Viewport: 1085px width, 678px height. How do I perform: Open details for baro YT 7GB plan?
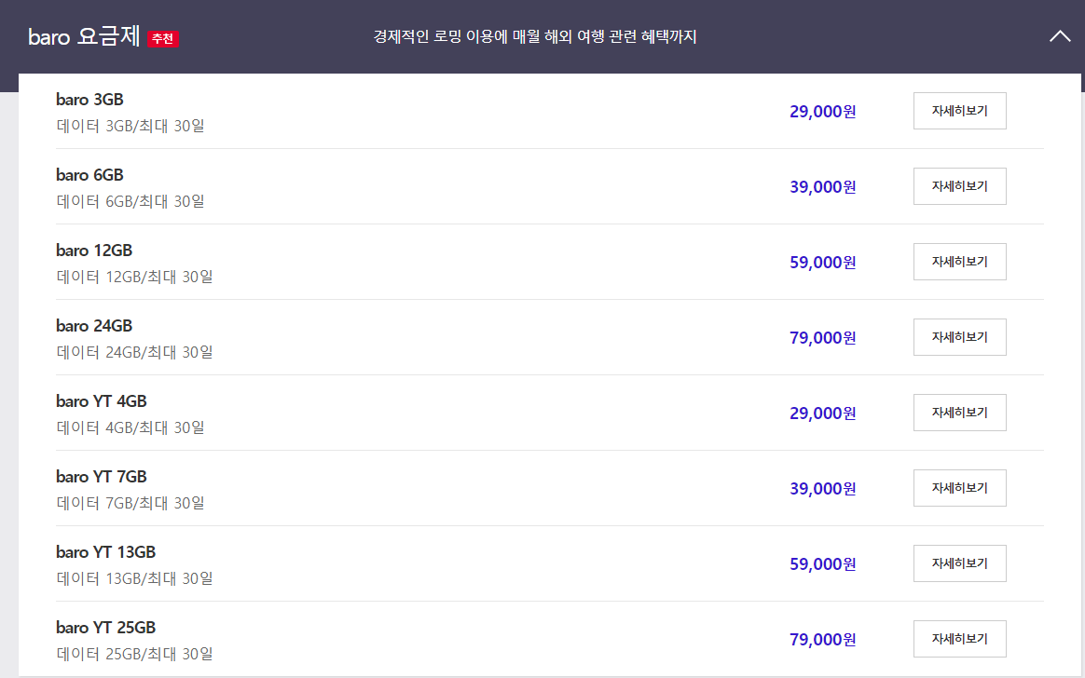[959, 487]
